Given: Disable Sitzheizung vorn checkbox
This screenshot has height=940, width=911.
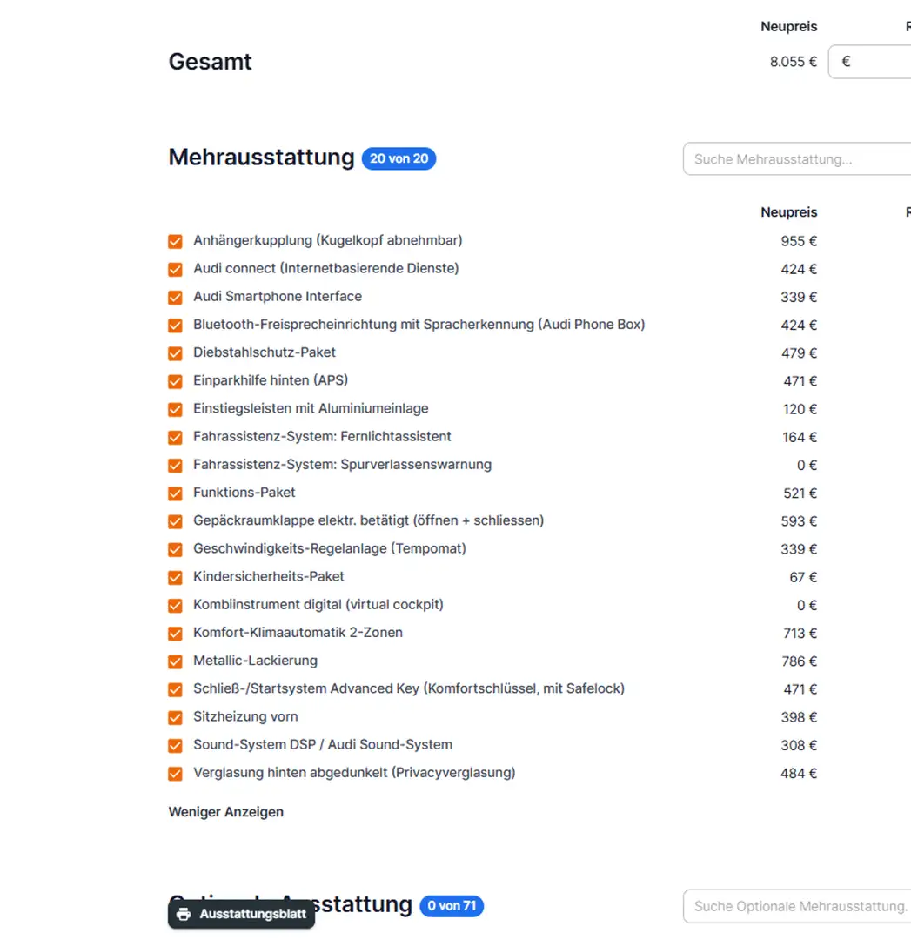Looking at the screenshot, I should tap(176, 717).
